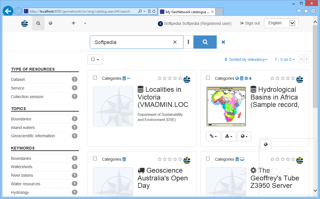The image size is (320, 199).
Task: Click the floating globe map button
Action: coord(266,144)
